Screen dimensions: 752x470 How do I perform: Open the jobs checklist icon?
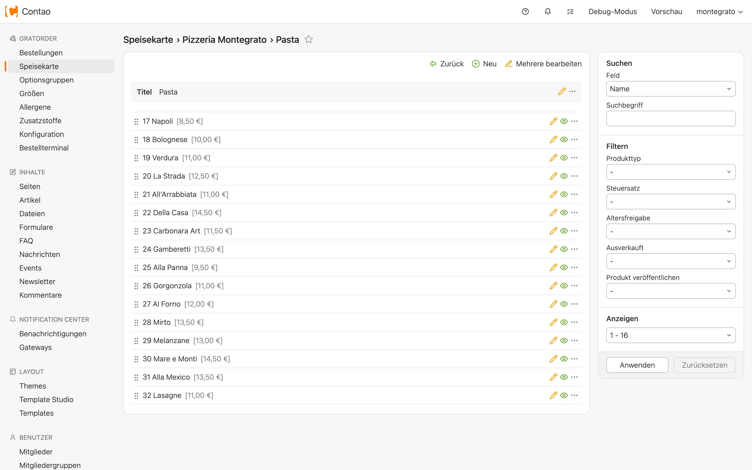coord(570,11)
